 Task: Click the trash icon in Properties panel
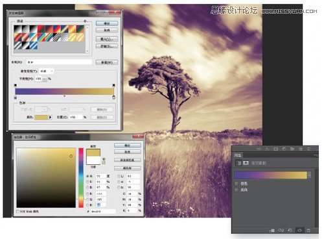click(x=308, y=231)
